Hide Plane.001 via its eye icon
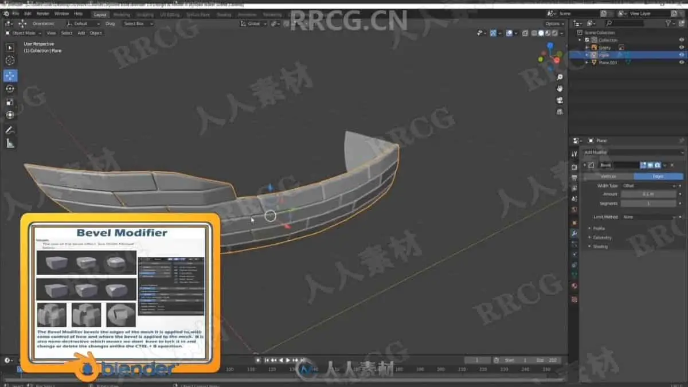 (x=682, y=62)
